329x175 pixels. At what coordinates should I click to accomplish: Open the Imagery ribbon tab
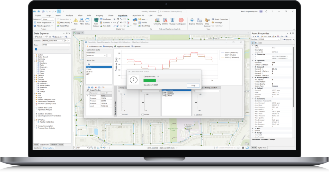pyautogui.click(x=99, y=15)
